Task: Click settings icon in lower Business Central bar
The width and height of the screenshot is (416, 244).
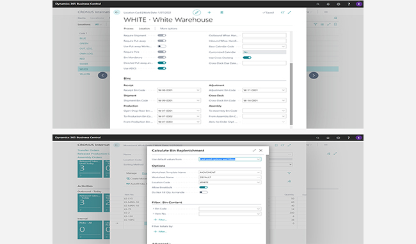Action: [339, 137]
